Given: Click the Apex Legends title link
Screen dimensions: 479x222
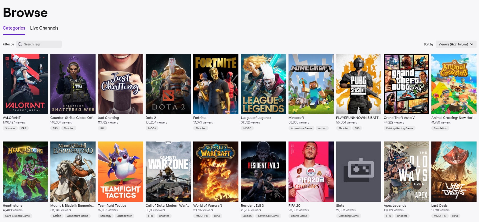Looking at the screenshot, I should coord(395,206).
